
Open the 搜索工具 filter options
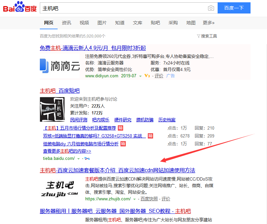click(207, 36)
